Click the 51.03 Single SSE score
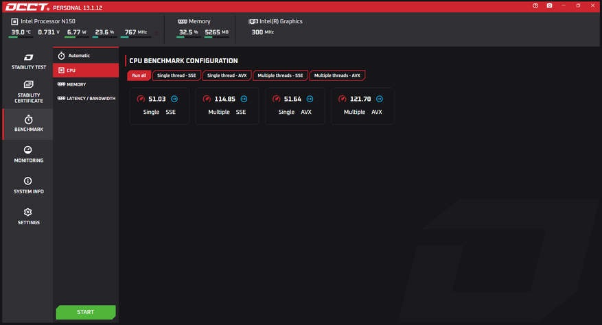This screenshot has width=602, height=325. [x=157, y=99]
